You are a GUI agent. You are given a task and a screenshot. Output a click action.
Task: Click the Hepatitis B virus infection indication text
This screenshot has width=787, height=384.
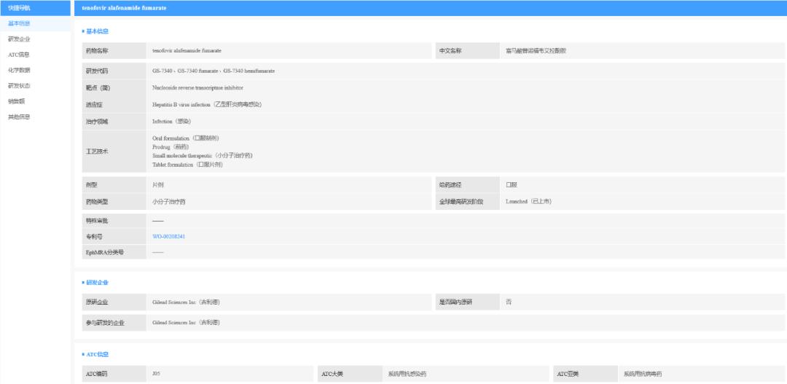tap(206, 104)
